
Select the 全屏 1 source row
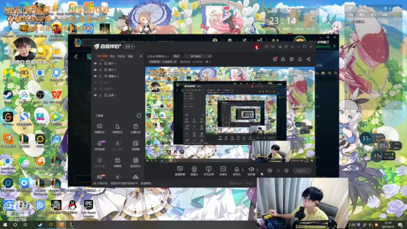tap(118, 95)
